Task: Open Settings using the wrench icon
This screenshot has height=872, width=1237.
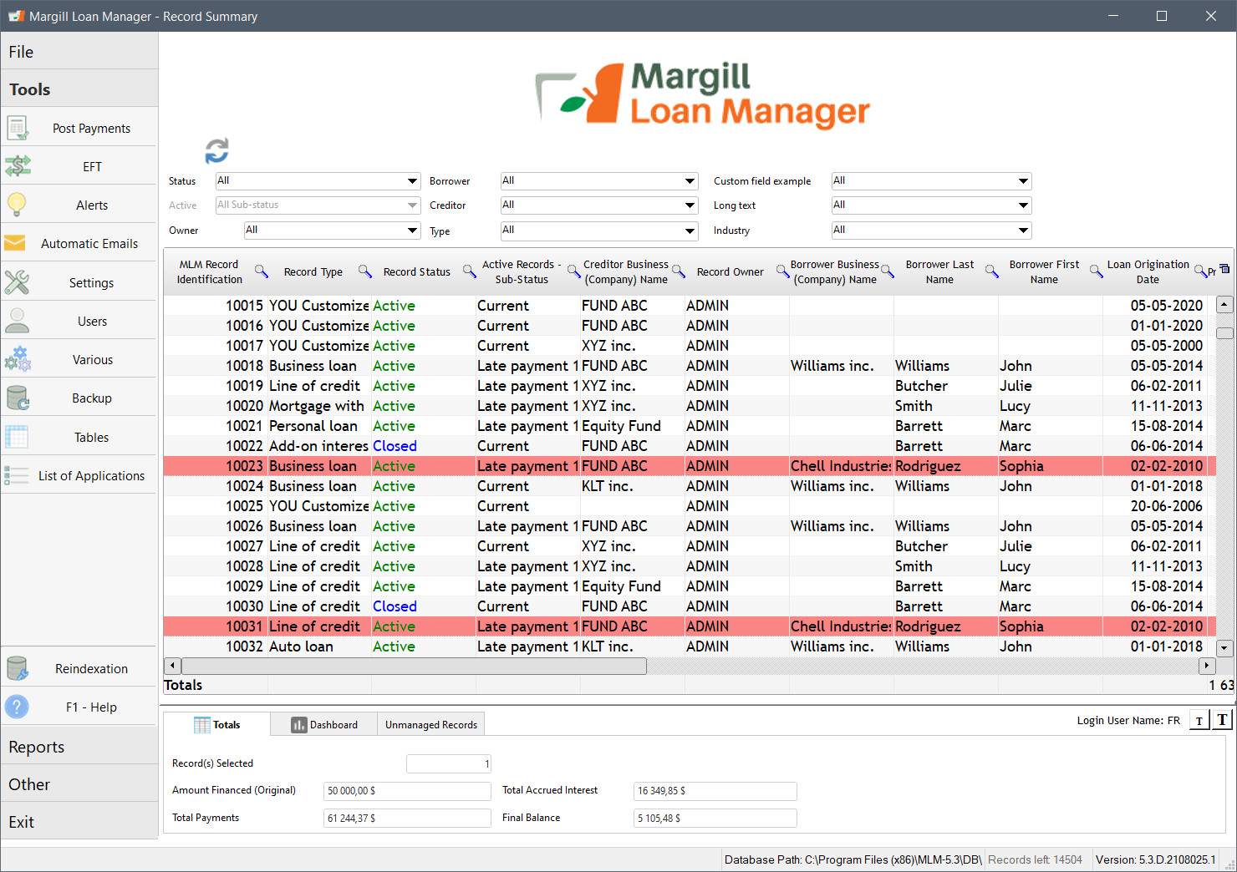Action: [x=18, y=281]
